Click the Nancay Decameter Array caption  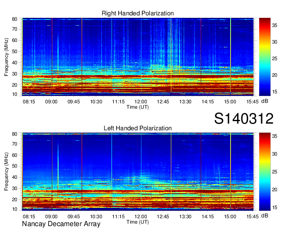click(61, 224)
